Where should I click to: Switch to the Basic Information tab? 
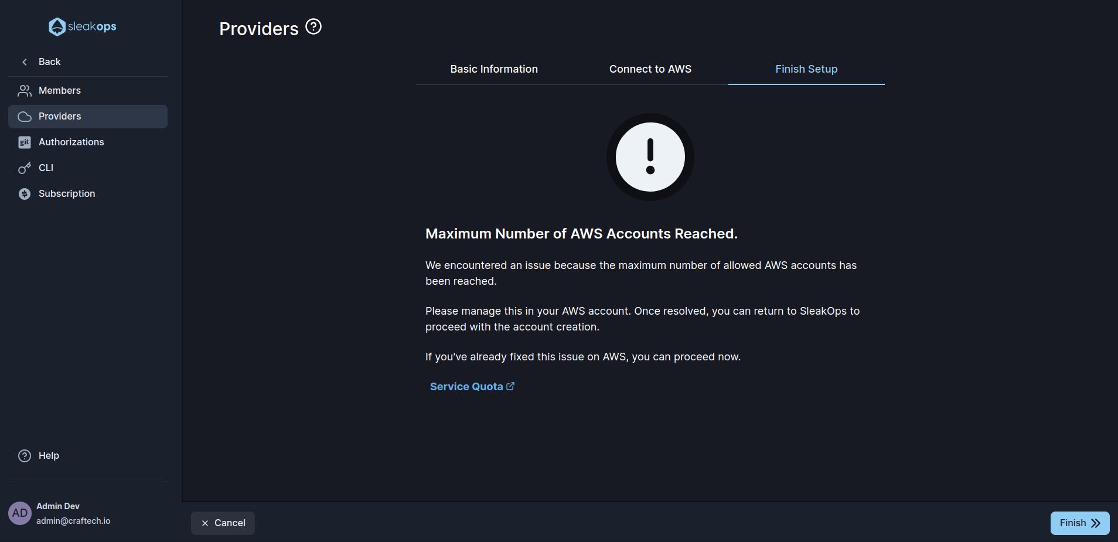pyautogui.click(x=494, y=69)
